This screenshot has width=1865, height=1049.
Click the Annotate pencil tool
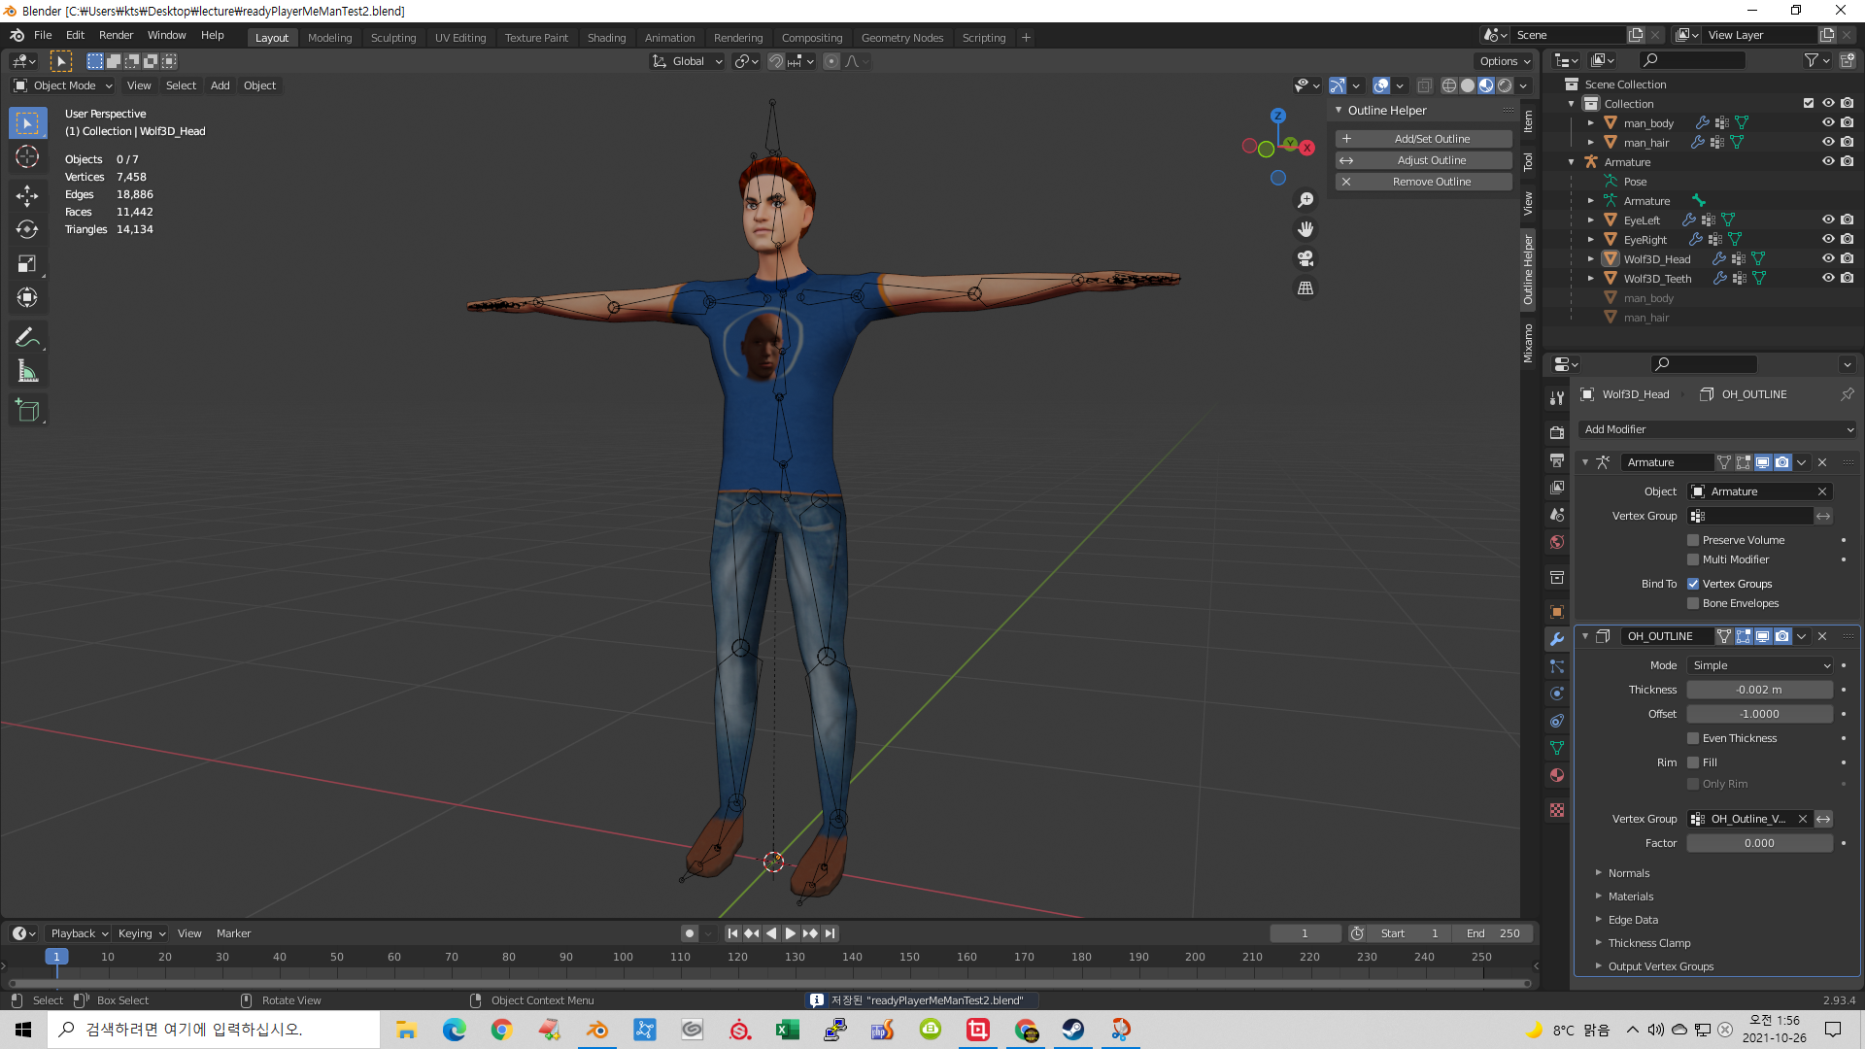point(27,337)
